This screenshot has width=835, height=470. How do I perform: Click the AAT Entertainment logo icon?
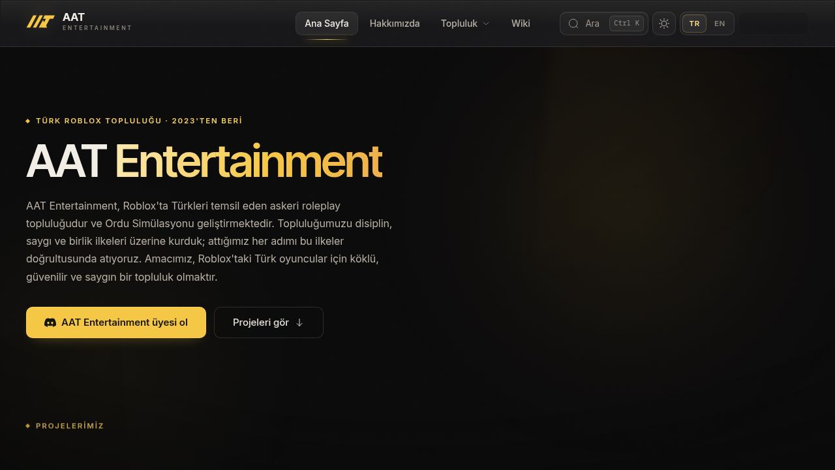40,22
